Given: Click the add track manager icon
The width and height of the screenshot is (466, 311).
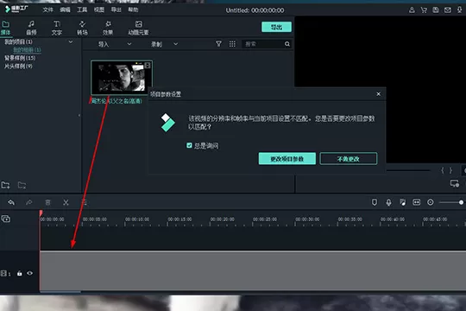Looking at the screenshot, I should tap(6, 219).
